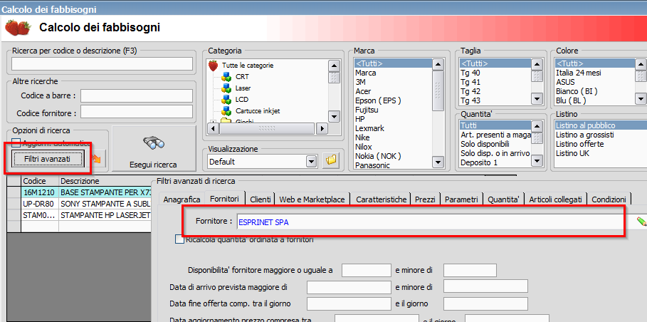Switch to the Clienti tab

point(261,199)
